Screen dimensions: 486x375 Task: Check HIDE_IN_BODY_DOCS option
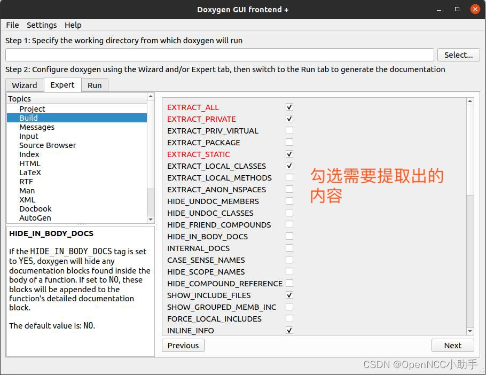coord(289,237)
